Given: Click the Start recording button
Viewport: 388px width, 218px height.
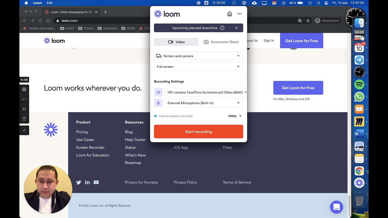Looking at the screenshot, I should (199, 132).
